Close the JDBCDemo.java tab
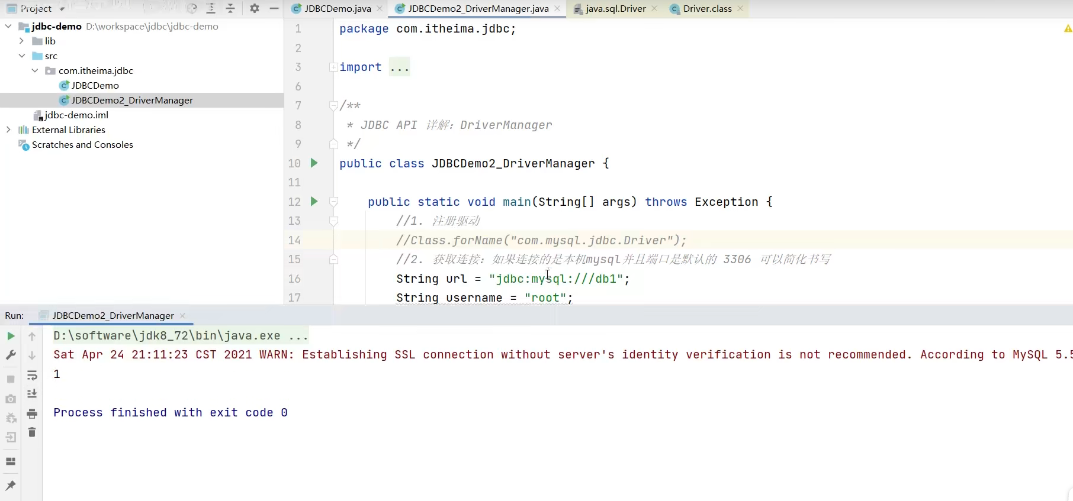Viewport: 1073px width, 501px height. coord(380,8)
